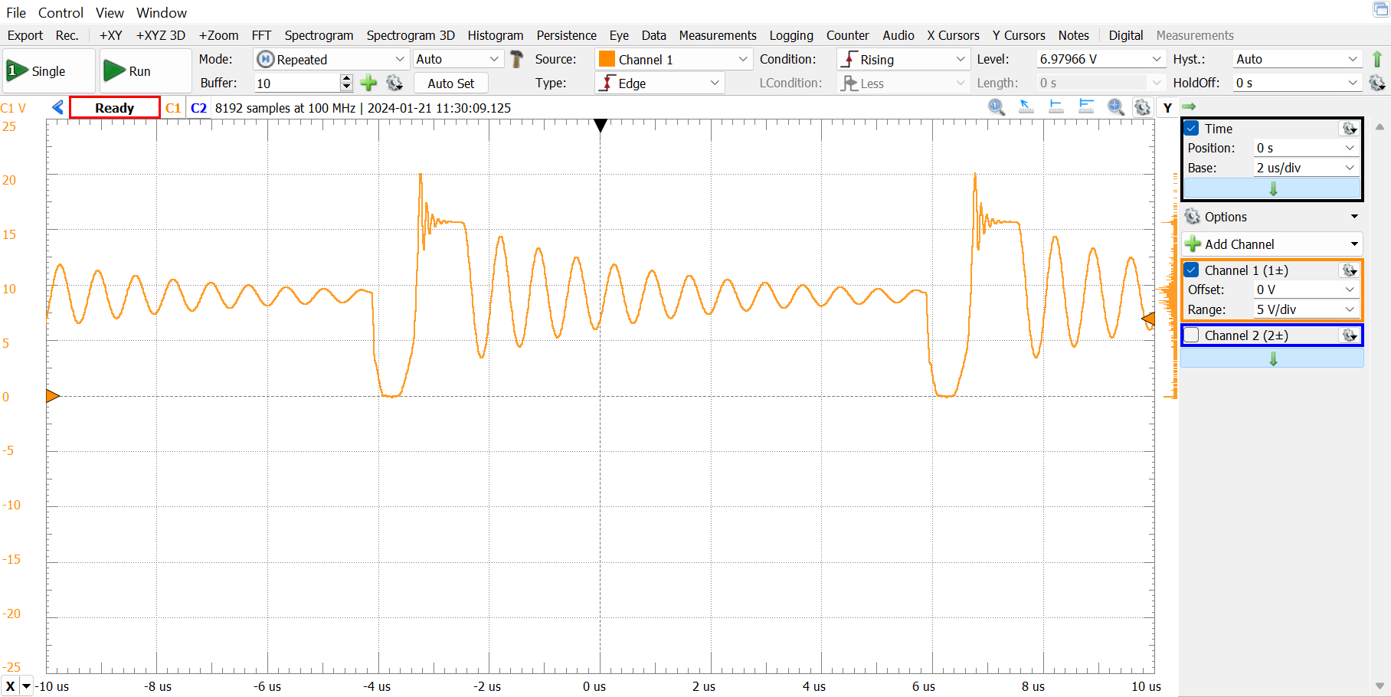Open the Type Edge dropdown
The image size is (1391, 697).
point(659,83)
